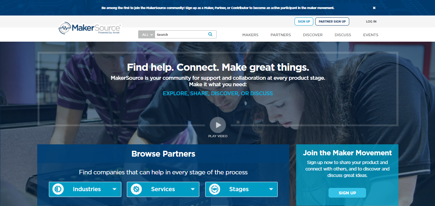Click the Stages cycle icon
This screenshot has width=435, height=206.
[215, 189]
